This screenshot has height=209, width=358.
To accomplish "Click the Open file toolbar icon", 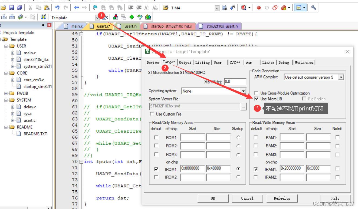I will pos(4,8).
